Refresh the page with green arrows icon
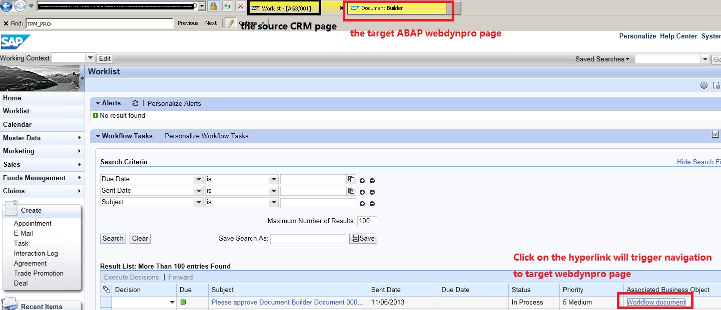 pos(228,6)
